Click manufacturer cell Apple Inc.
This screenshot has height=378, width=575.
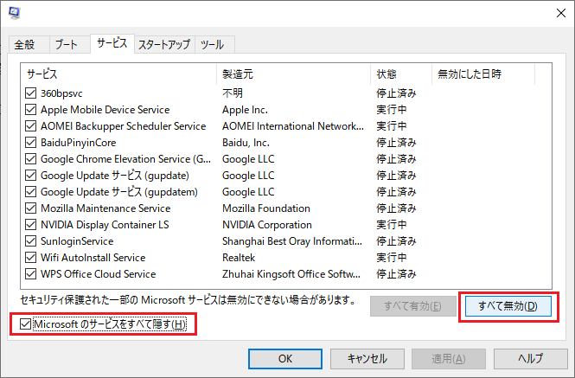245,110
